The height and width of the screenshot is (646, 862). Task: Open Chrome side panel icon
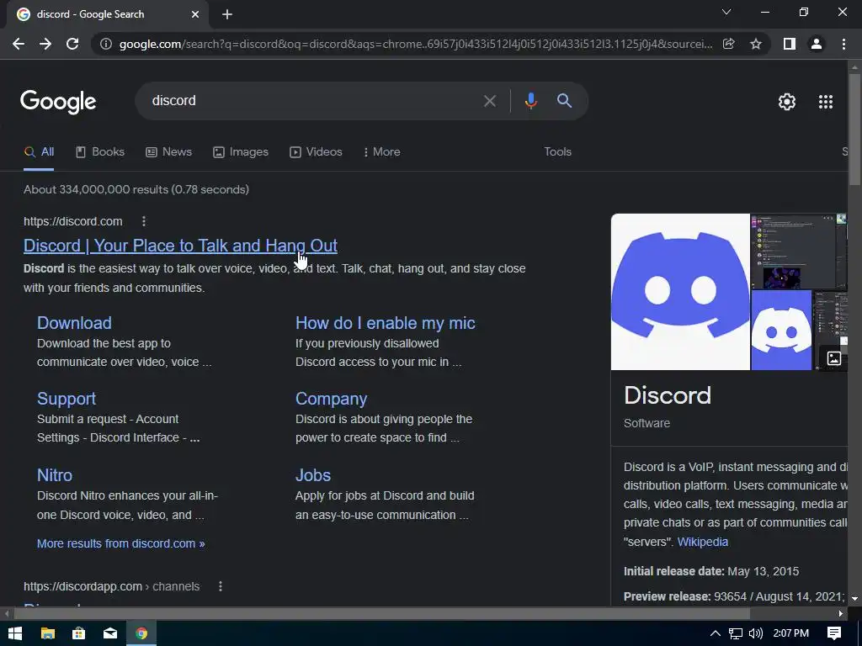[790, 44]
